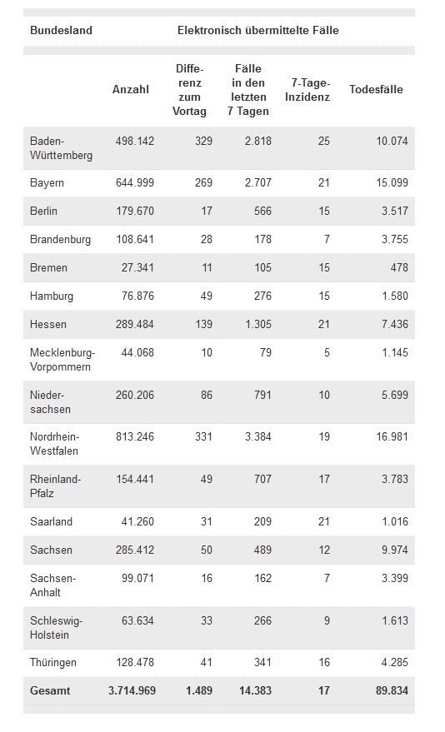445x732 pixels.
Task: Click the 7-Tage-Inzidenz header
Action: click(x=307, y=90)
